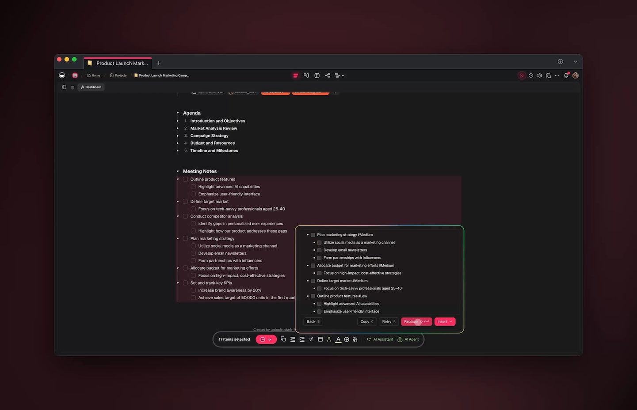The width and height of the screenshot is (637, 410).
Task: Open notifications bell icon
Action: (566, 75)
